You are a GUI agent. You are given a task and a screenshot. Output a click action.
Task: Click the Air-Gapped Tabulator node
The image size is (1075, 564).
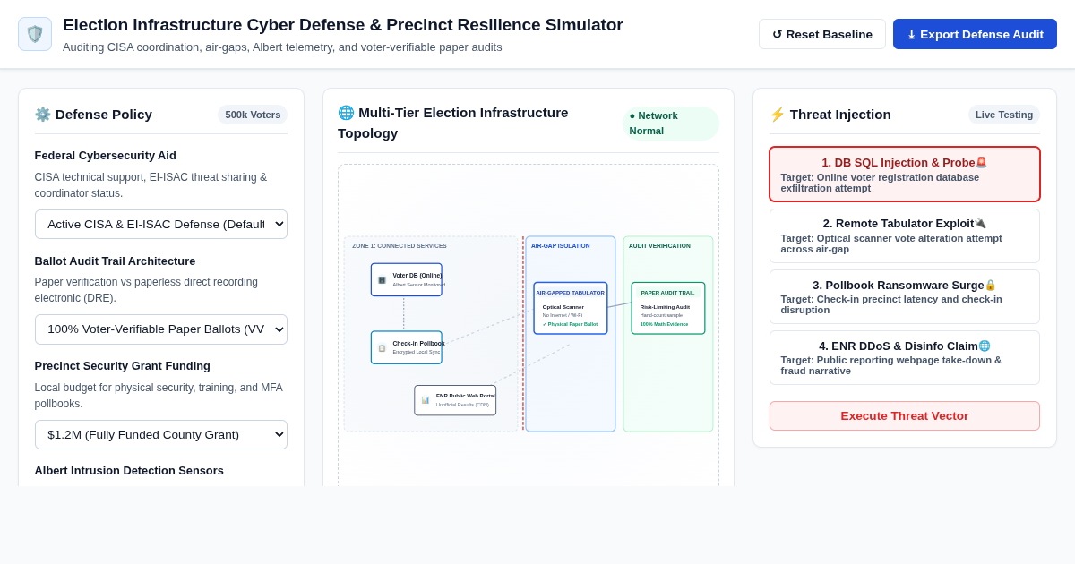[571, 308]
